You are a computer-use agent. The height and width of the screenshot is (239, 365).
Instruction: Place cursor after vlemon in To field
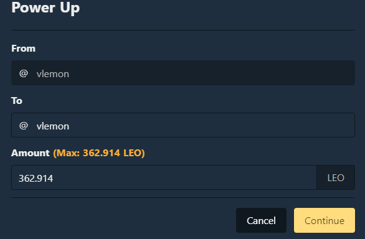pos(70,126)
